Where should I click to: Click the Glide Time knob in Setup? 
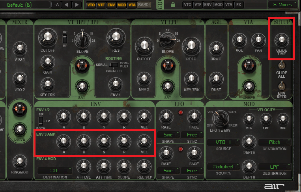281,39
